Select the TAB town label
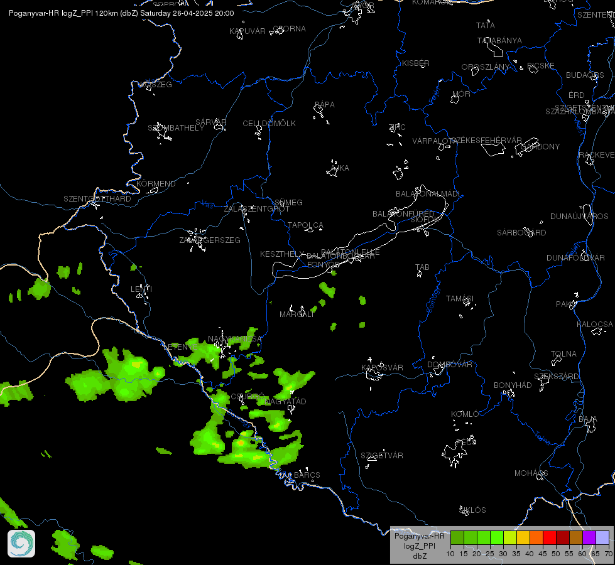Viewport: 615px width, 565px height. point(422,267)
